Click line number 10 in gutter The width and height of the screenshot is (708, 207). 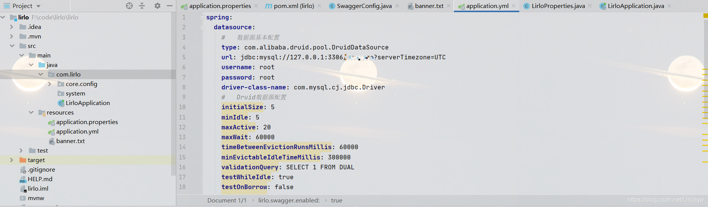pos(182,107)
